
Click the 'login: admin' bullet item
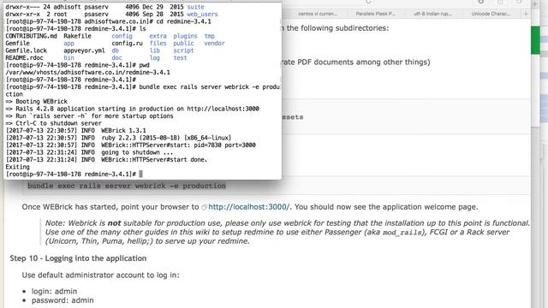coord(54,291)
